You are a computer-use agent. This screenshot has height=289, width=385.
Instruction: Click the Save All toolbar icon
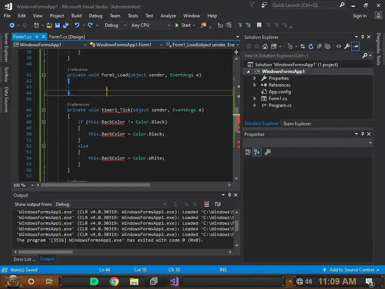pyautogui.click(x=65, y=25)
